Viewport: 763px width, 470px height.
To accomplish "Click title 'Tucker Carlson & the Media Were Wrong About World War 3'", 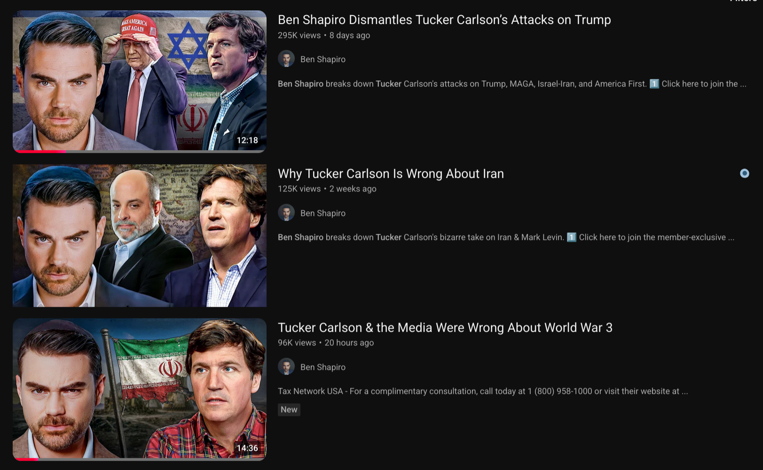I will pyautogui.click(x=445, y=327).
